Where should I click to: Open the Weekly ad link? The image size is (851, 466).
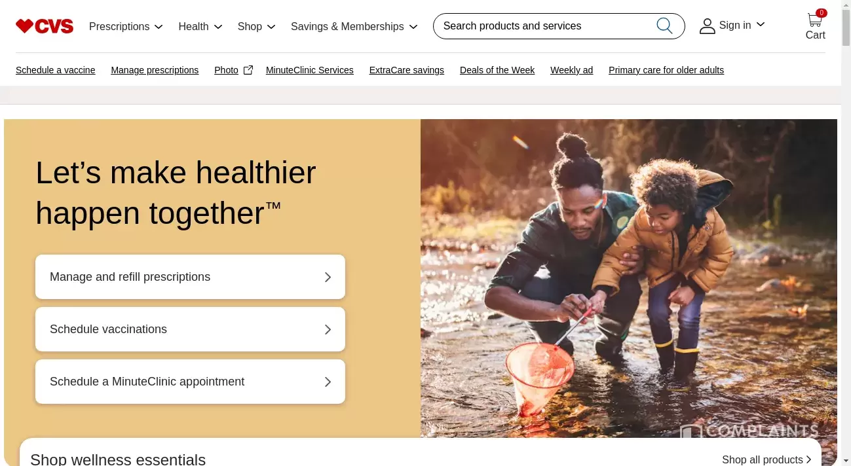coord(571,70)
